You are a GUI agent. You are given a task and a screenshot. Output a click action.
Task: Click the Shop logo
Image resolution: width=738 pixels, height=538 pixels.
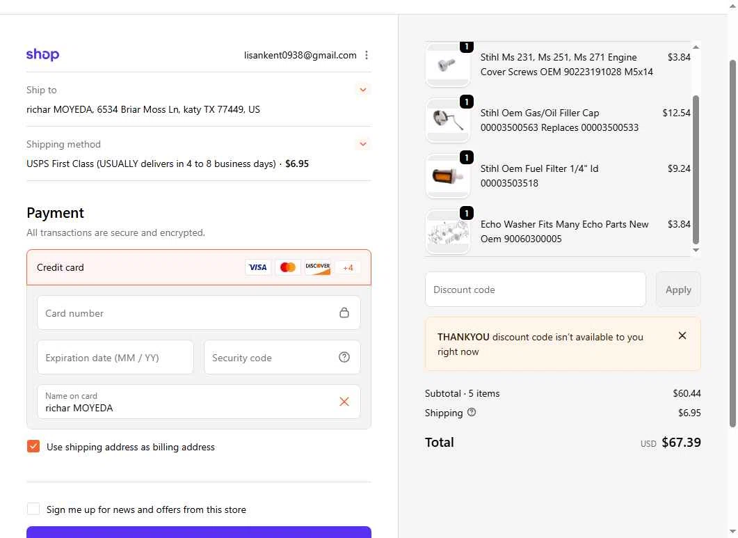click(x=42, y=55)
